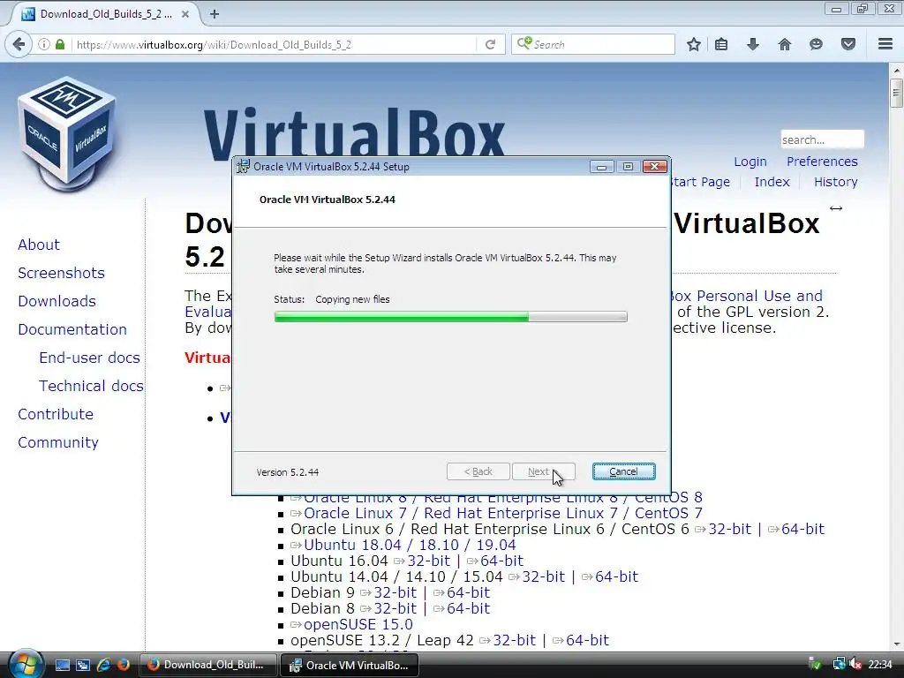Click the page scrollbar up arrow
Screen dimensions: 904x678
pos(896,71)
